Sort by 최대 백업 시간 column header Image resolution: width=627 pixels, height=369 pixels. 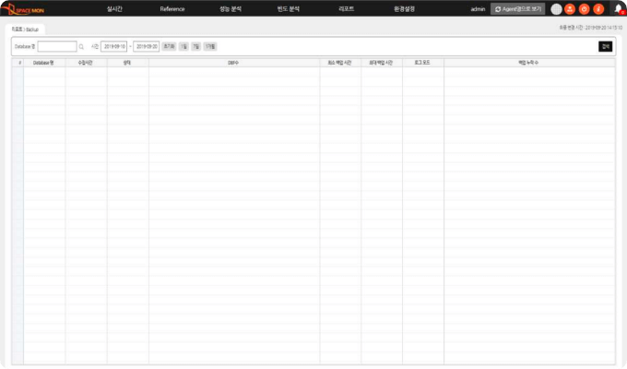click(382, 63)
